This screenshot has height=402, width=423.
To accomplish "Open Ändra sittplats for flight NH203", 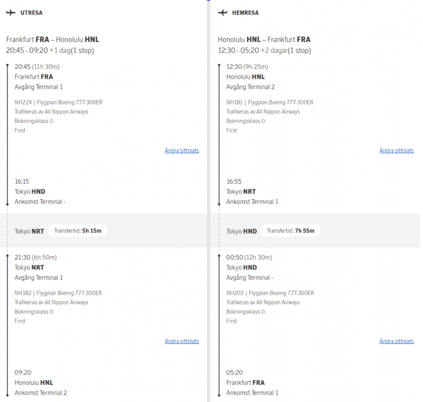I will coord(396,341).
